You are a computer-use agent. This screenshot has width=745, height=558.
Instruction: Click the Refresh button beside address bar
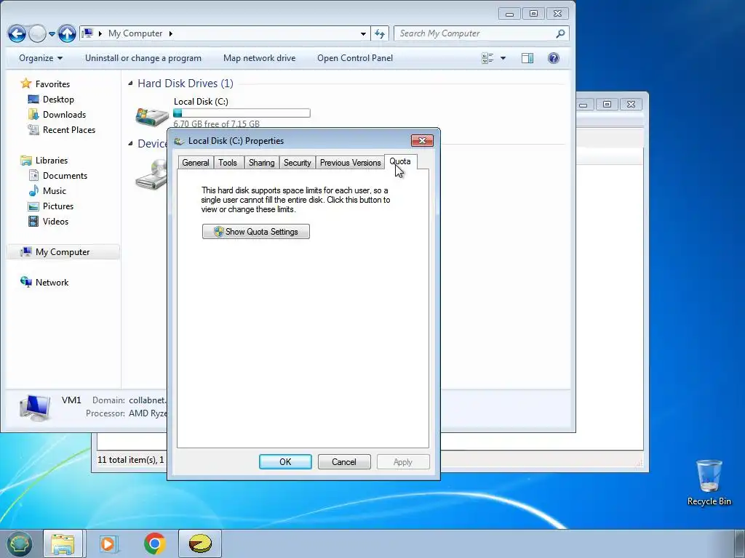point(379,33)
